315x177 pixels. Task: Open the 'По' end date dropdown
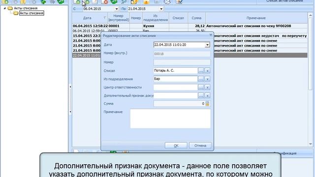click(x=161, y=9)
